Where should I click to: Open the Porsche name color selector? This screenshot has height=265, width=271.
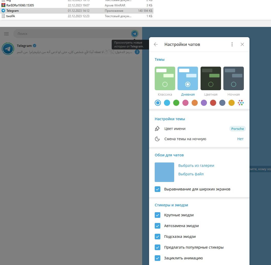click(x=237, y=129)
